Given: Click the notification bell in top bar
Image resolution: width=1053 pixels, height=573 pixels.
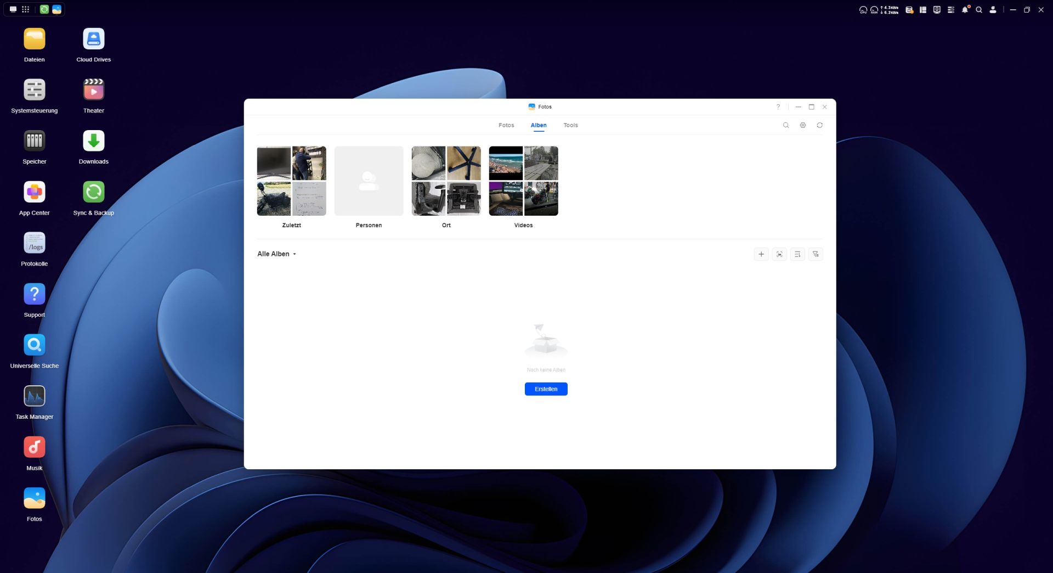Looking at the screenshot, I should [x=965, y=10].
